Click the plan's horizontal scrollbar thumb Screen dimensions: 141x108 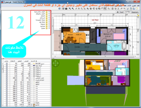pyautogui.click(x=105, y=56)
